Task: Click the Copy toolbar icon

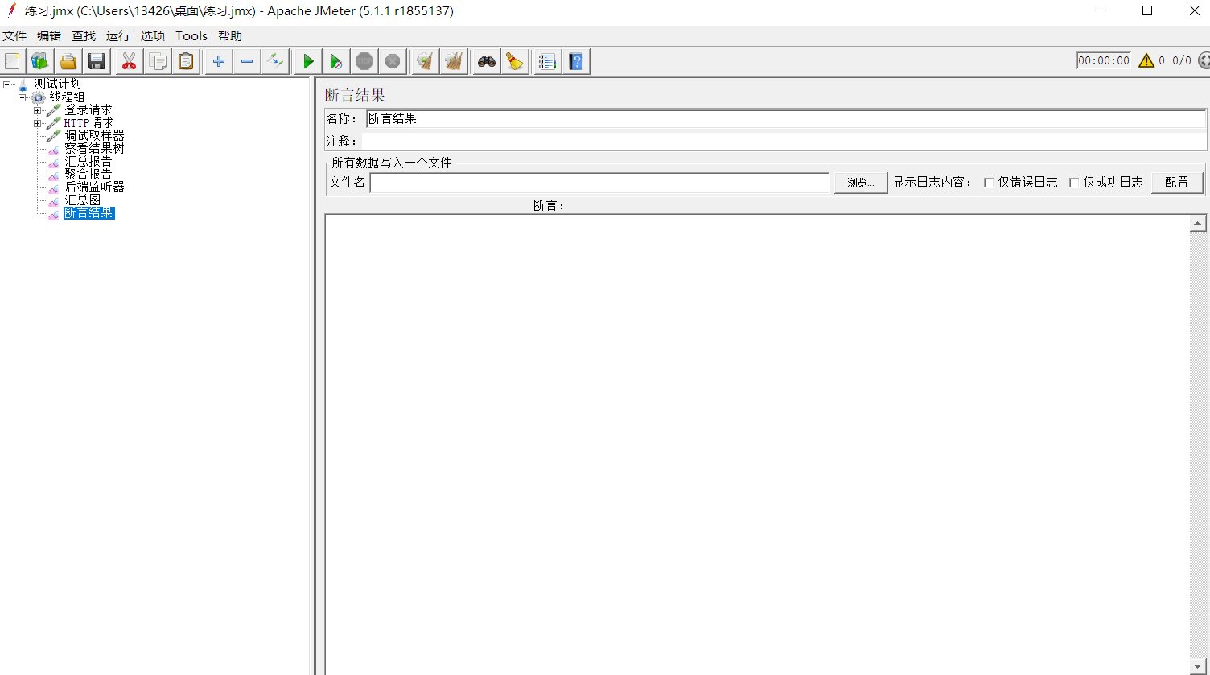Action: click(x=158, y=61)
